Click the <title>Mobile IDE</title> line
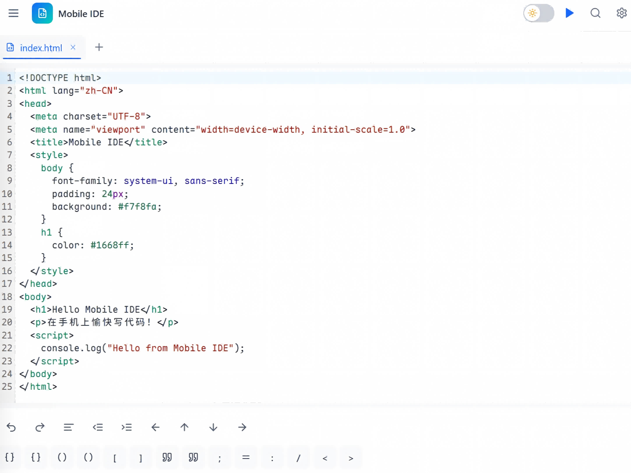Screen dimensions: 631x473 pyautogui.click(x=99, y=142)
